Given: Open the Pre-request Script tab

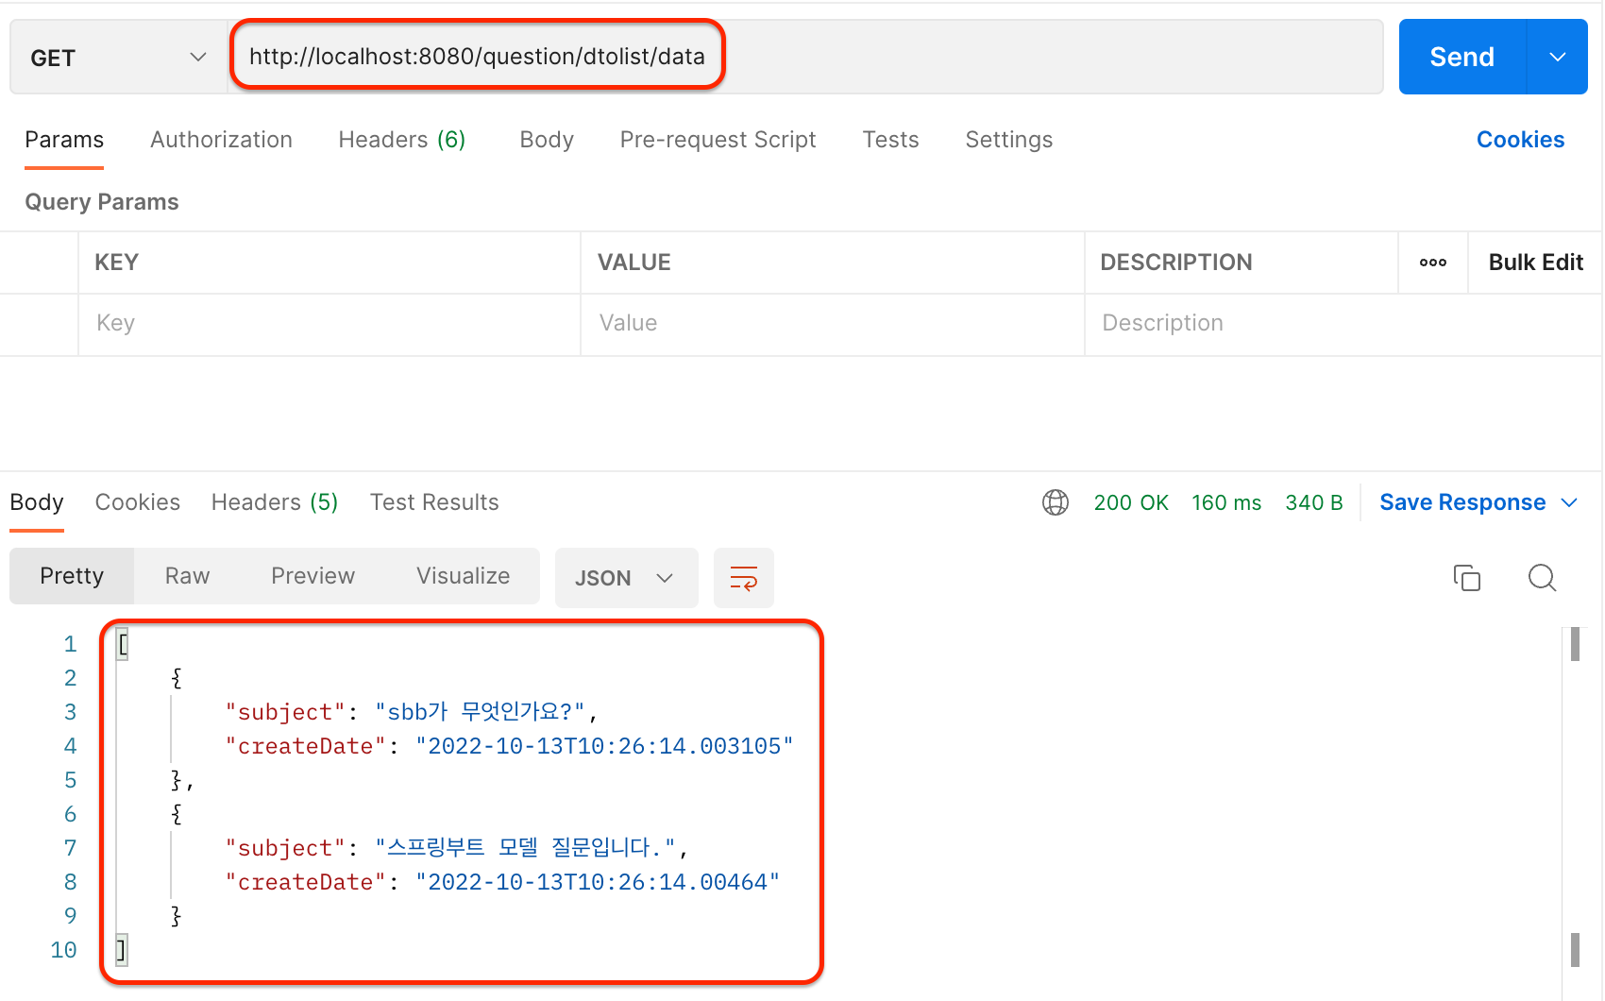Looking at the screenshot, I should coord(718,140).
